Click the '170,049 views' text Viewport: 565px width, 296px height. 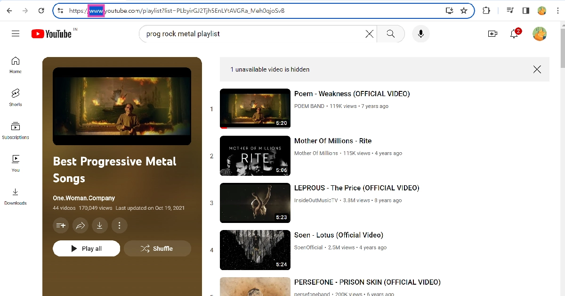pyautogui.click(x=96, y=208)
